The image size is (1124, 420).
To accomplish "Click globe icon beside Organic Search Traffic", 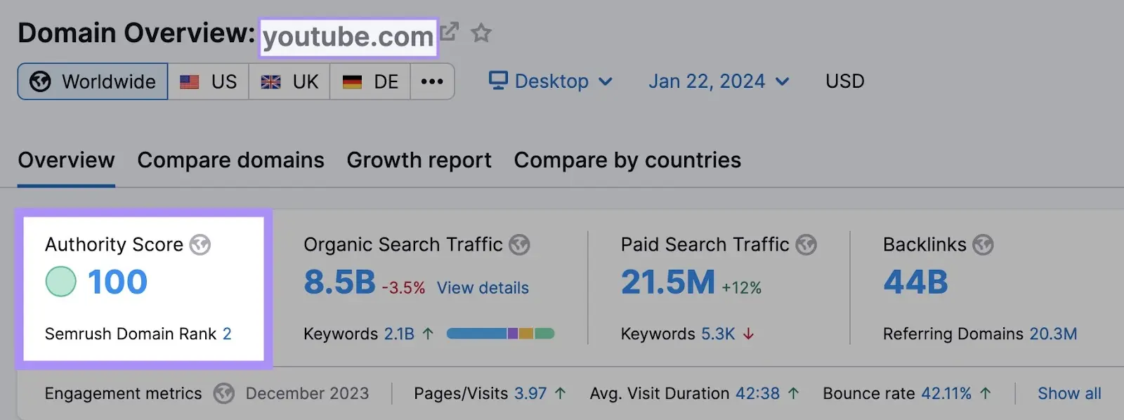I will pyautogui.click(x=519, y=244).
